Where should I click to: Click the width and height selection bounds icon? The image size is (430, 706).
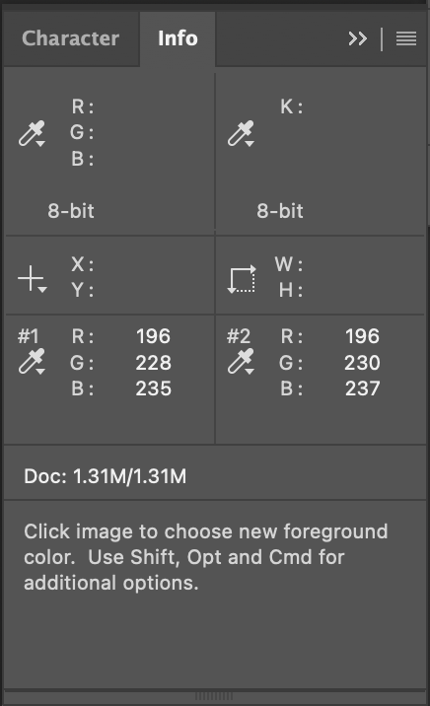coord(242,279)
